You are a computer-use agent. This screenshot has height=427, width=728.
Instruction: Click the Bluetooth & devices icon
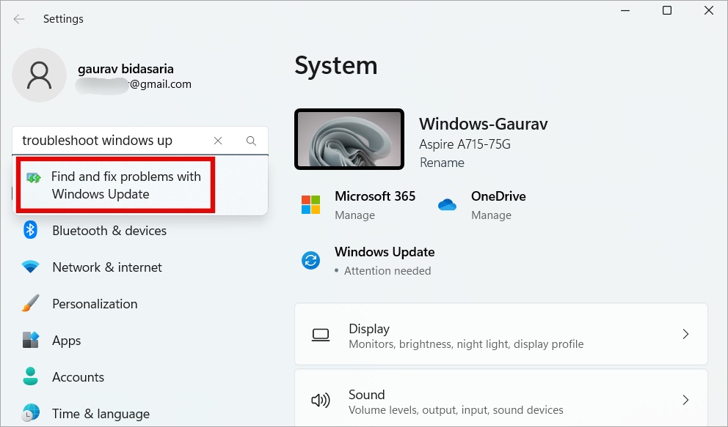click(30, 230)
